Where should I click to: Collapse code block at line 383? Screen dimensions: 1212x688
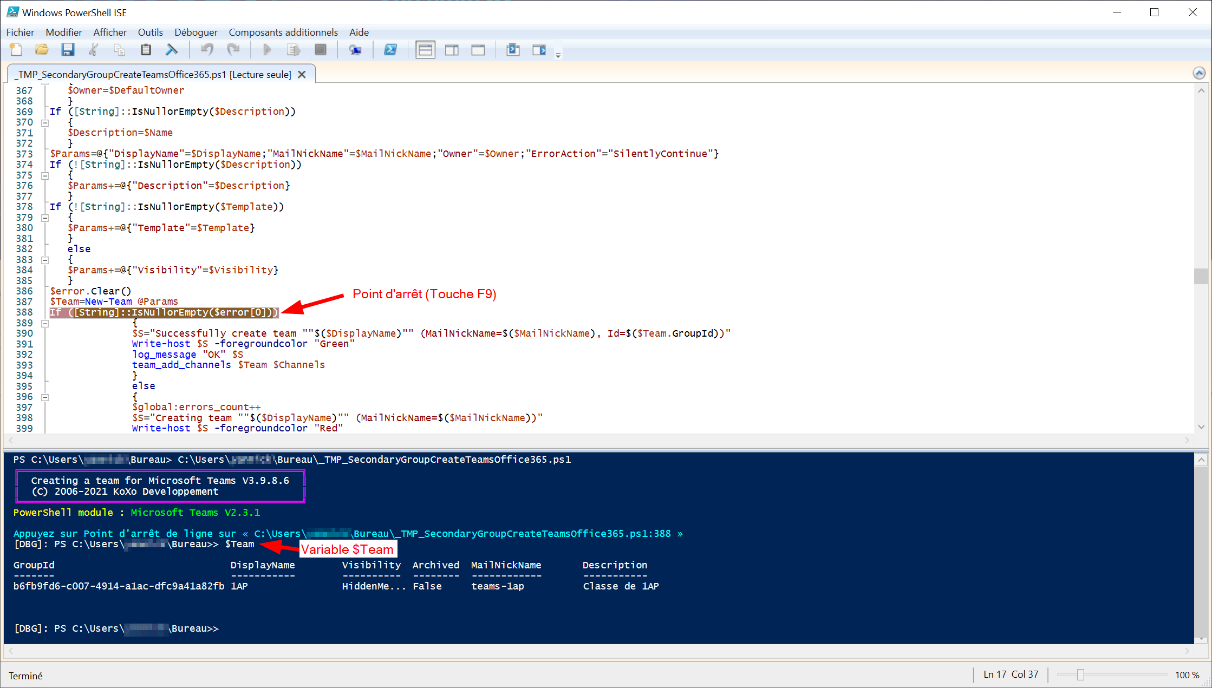pos(45,260)
